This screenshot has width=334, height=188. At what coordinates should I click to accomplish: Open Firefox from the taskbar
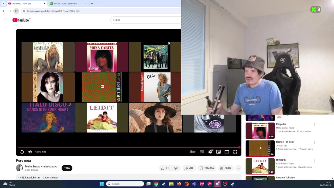pyautogui.click(x=179, y=184)
